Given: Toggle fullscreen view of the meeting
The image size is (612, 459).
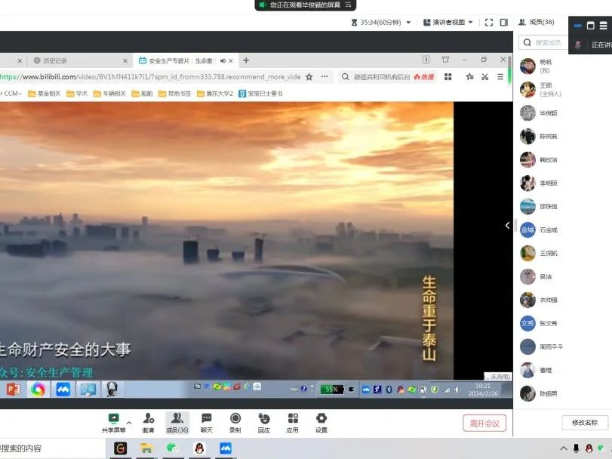Looking at the screenshot, I should click(x=489, y=22).
